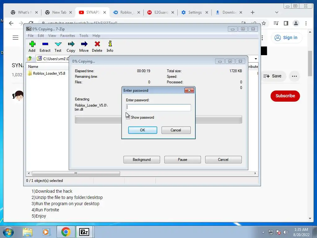Toggle Chrome side panel icon
The image size is (317, 238).
(x=286, y=23)
